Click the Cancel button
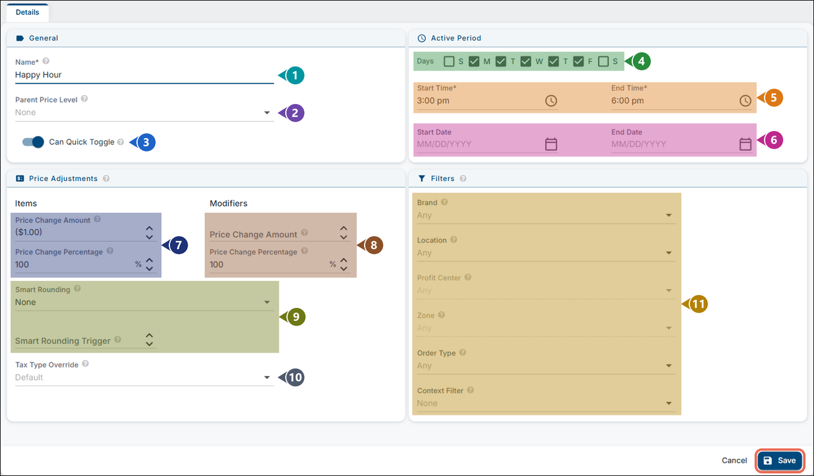The image size is (814, 476). [734, 461]
